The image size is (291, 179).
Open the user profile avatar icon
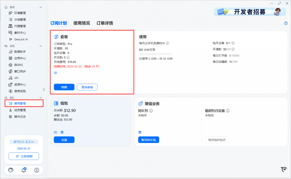[37, 170]
